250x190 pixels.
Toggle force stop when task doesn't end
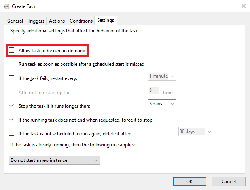12,120
